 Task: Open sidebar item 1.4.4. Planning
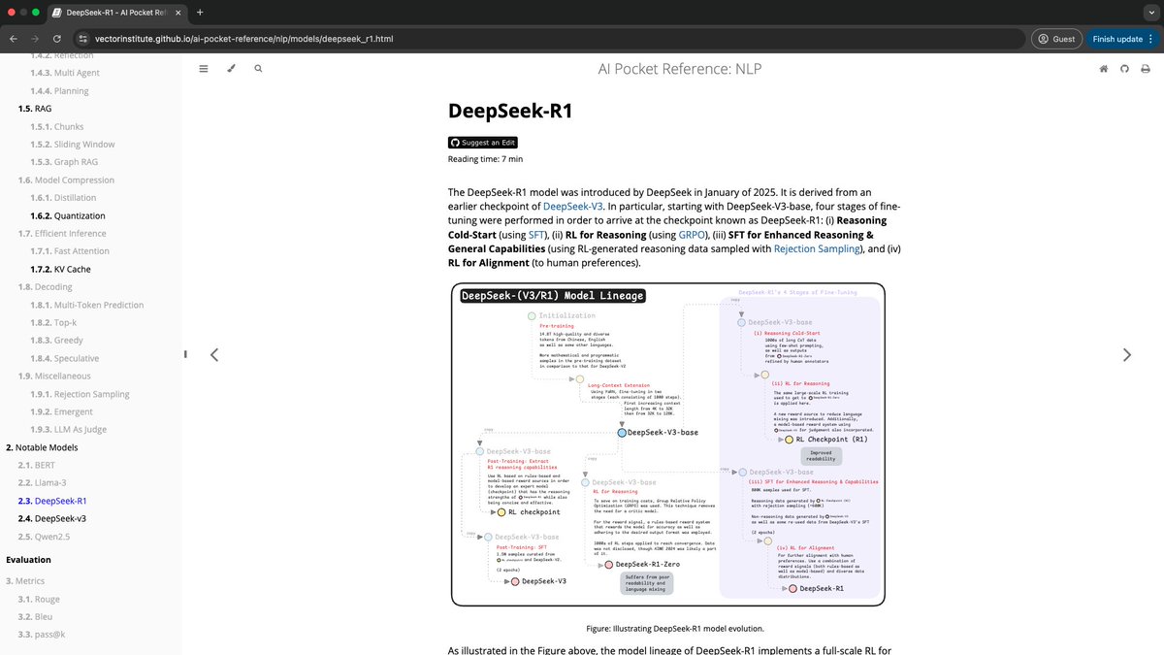pyautogui.click(x=59, y=90)
